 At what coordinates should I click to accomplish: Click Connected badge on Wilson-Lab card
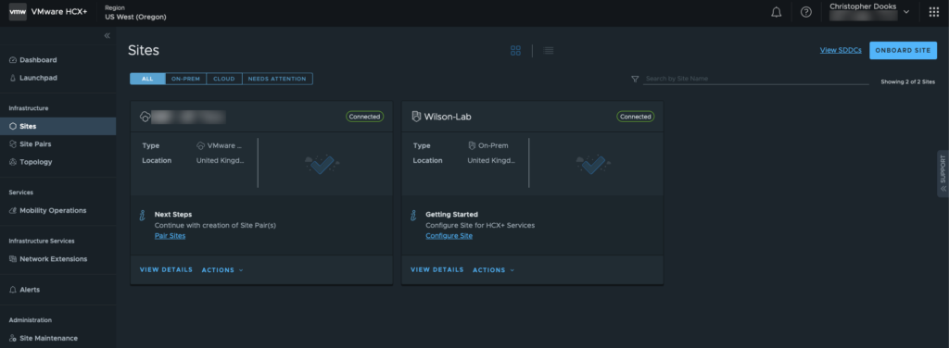pyautogui.click(x=636, y=117)
